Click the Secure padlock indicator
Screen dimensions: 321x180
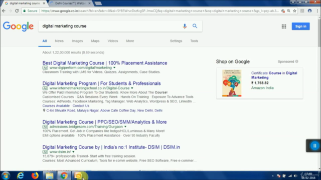coord(30,11)
